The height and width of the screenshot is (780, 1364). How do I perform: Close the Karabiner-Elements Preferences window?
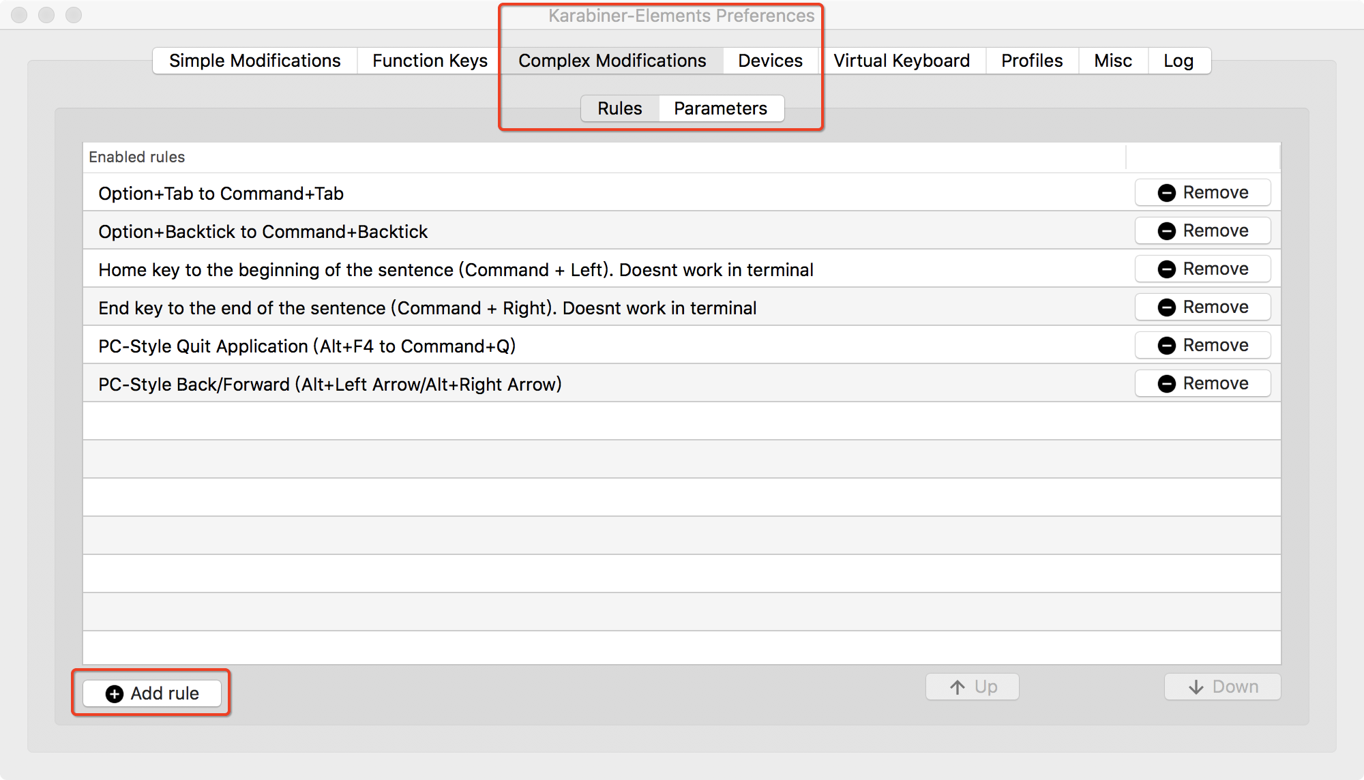(x=19, y=15)
